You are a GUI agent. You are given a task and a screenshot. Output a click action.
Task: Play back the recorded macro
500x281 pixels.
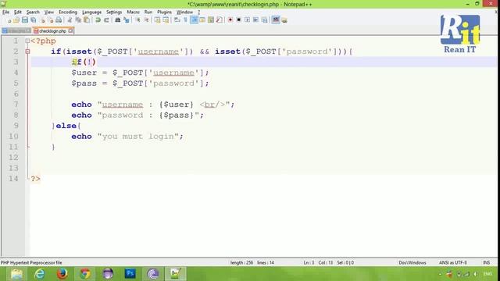(x=247, y=20)
